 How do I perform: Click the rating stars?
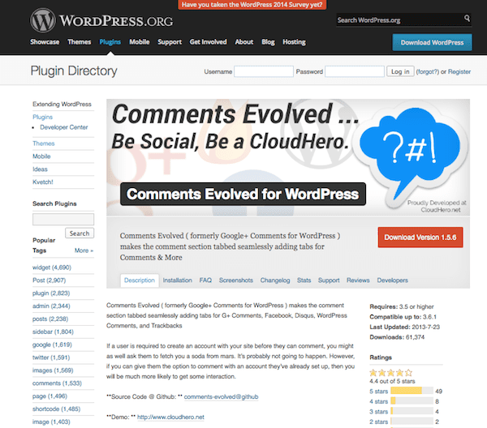[391, 373]
